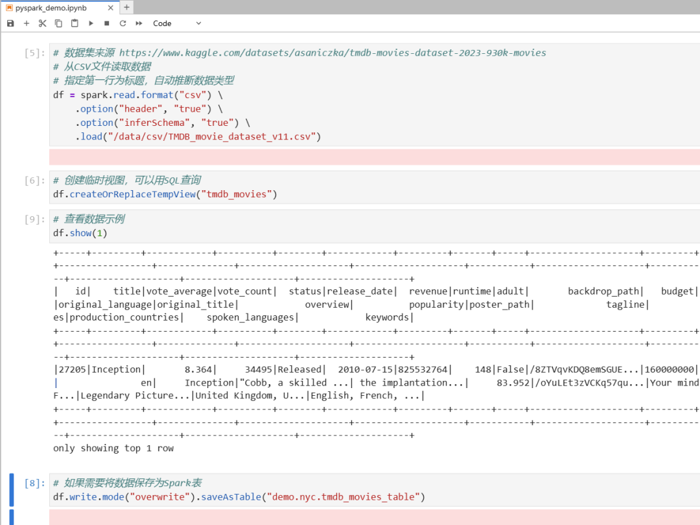Select cell [5] via its prompt label

coord(34,53)
